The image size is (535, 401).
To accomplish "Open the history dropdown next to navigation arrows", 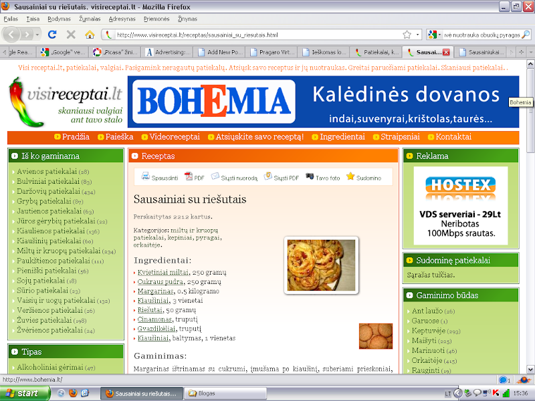I will click(37, 35).
